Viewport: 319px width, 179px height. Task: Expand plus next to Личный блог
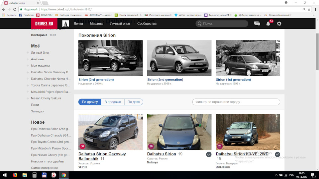pos(28,53)
